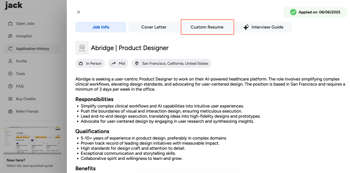Click the sparkle icon on Interview Guide
The height and width of the screenshot is (173, 350).
point(246,27)
